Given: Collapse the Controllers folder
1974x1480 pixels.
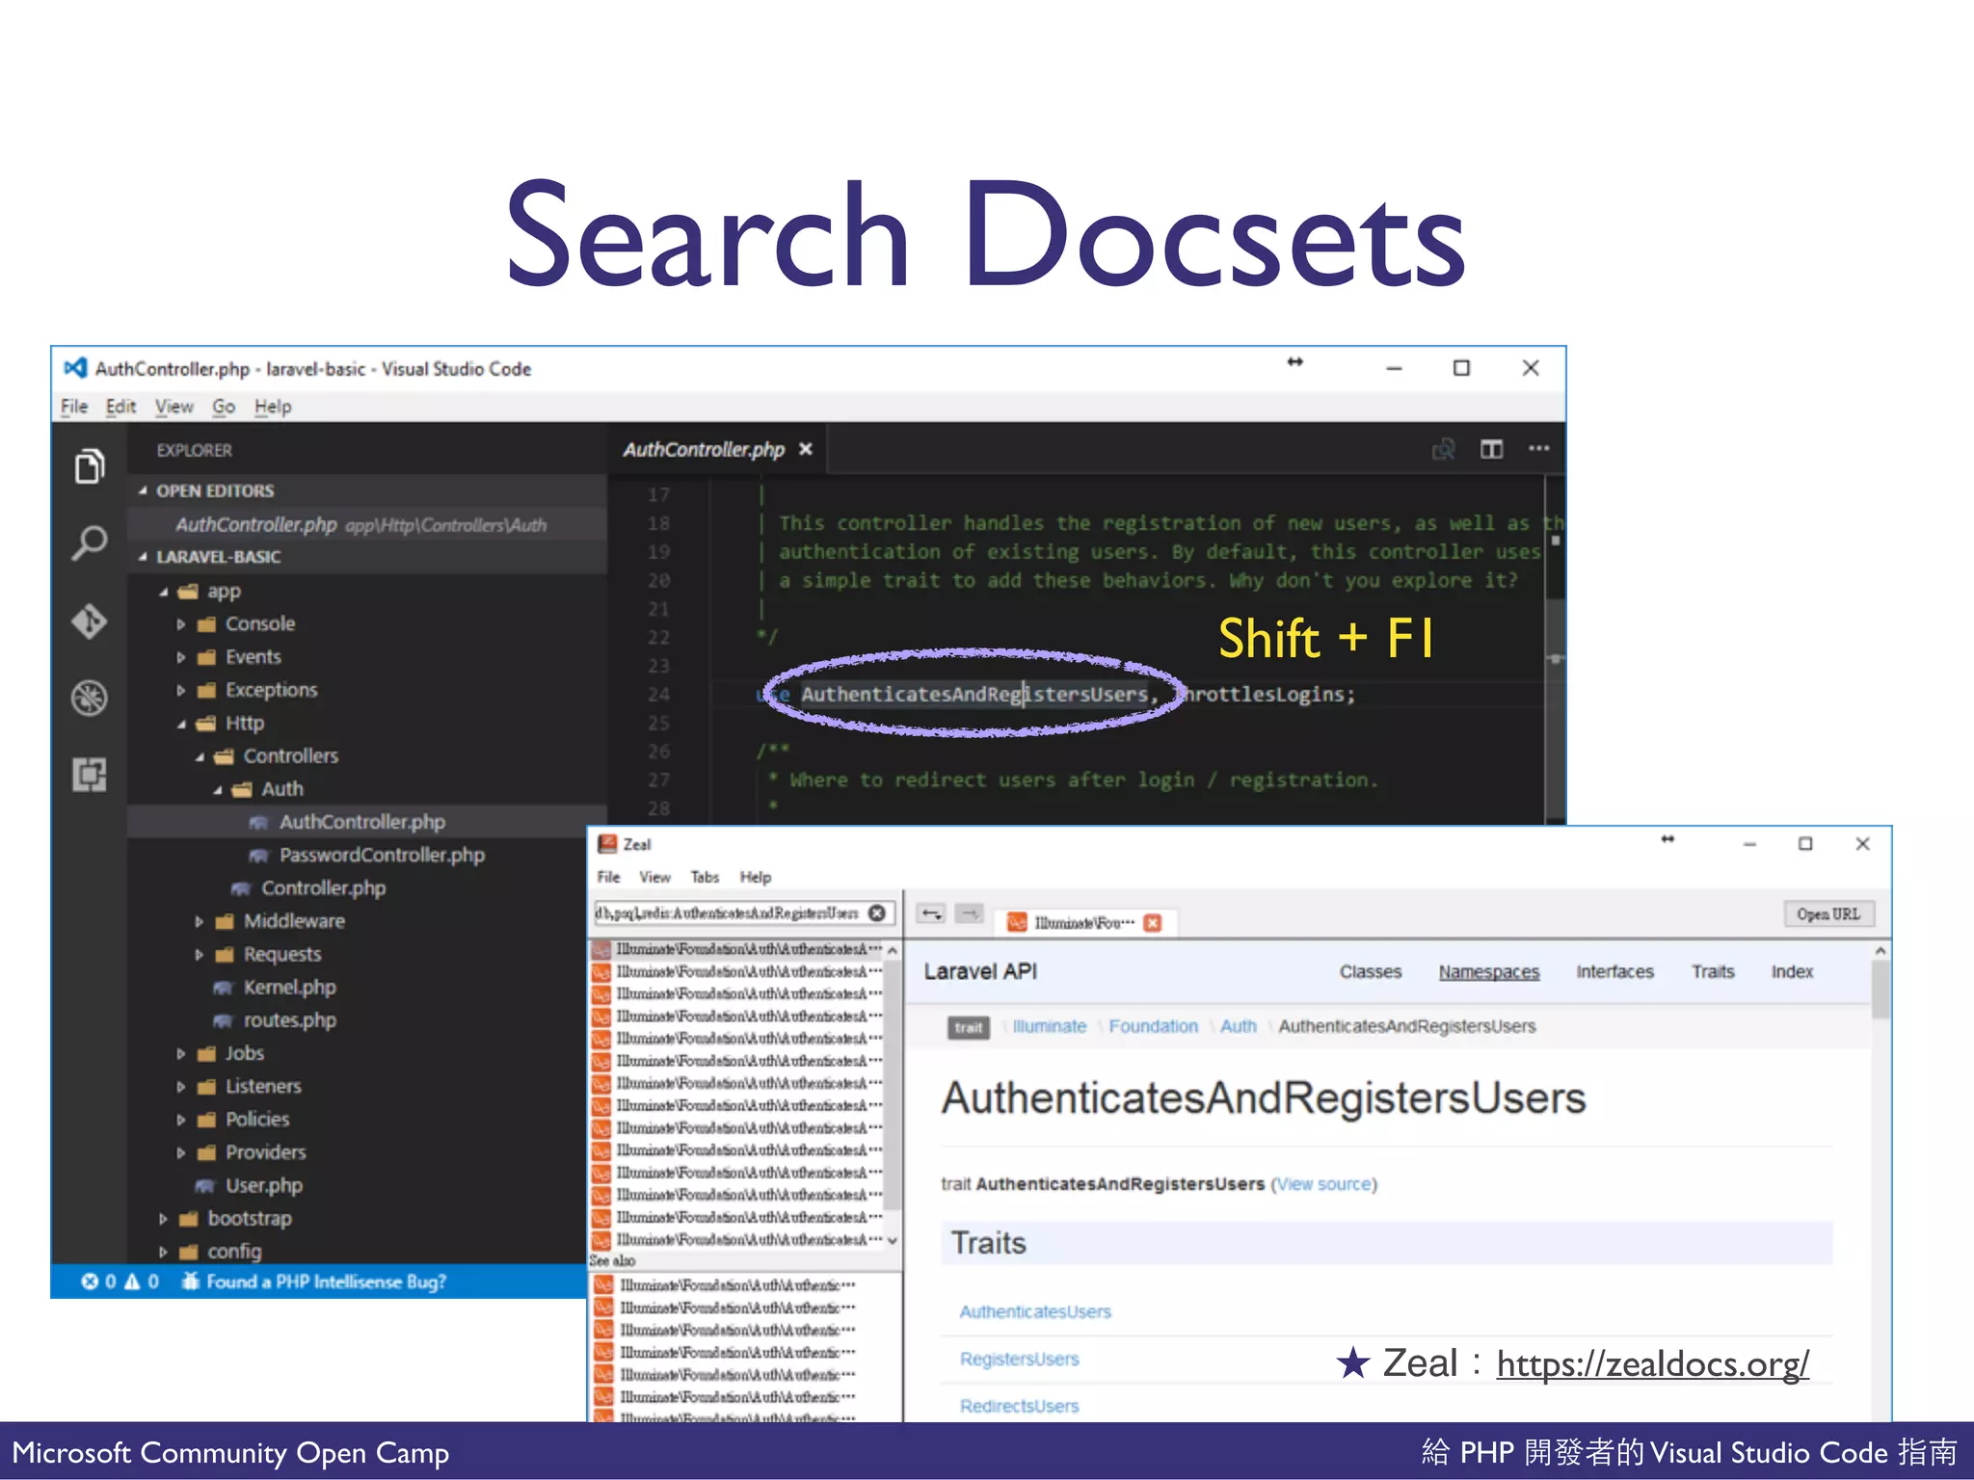Looking at the screenshot, I should click(x=200, y=756).
